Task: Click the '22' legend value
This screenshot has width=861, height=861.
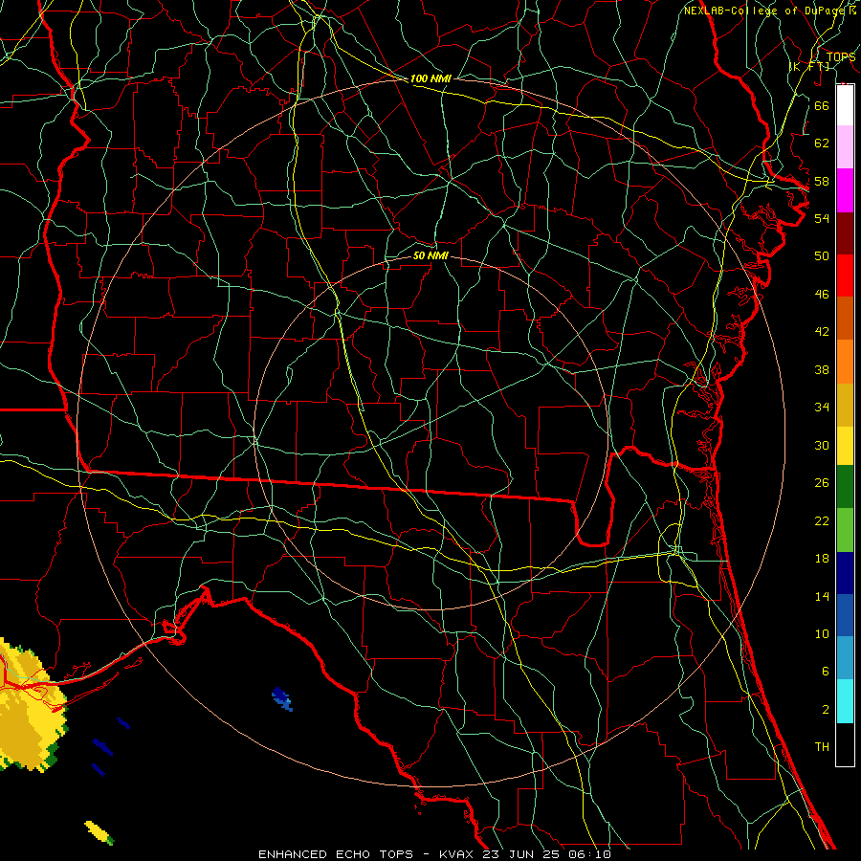Action: coord(822,520)
